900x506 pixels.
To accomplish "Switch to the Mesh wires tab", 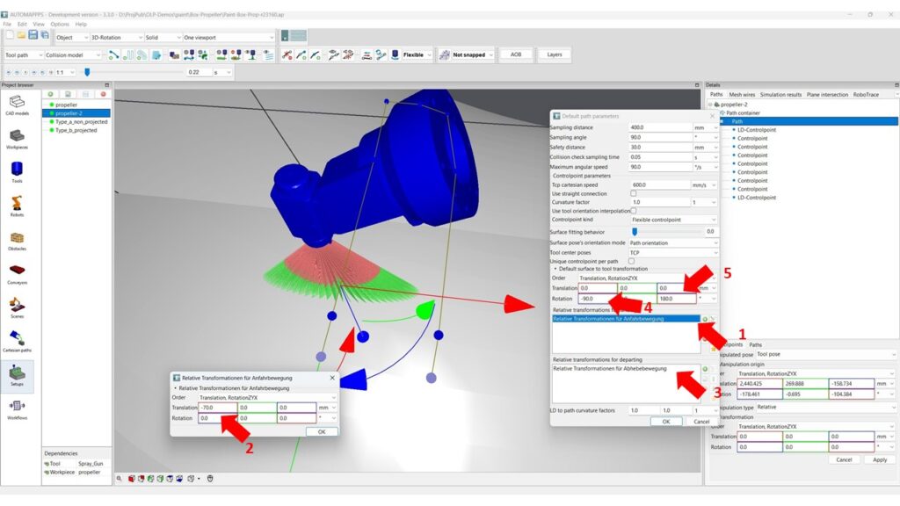I will (x=742, y=95).
